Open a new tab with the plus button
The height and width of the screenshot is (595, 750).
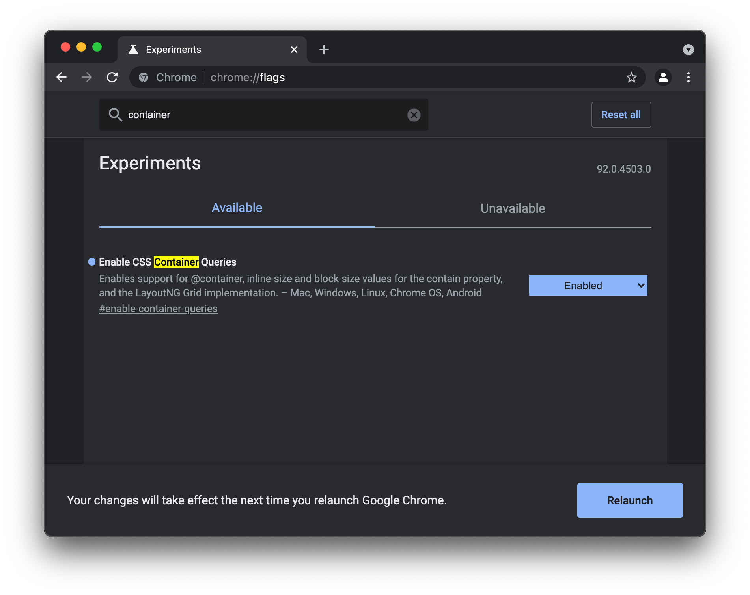point(324,50)
